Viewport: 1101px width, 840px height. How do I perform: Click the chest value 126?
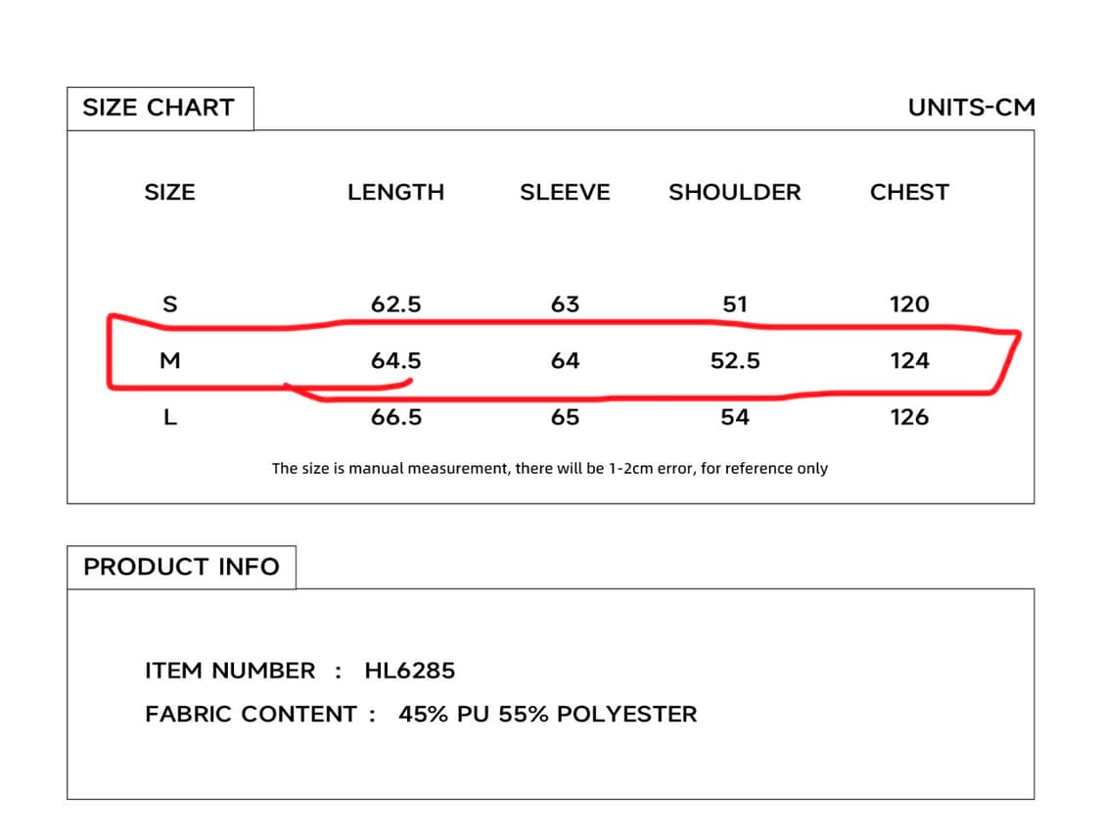click(909, 418)
